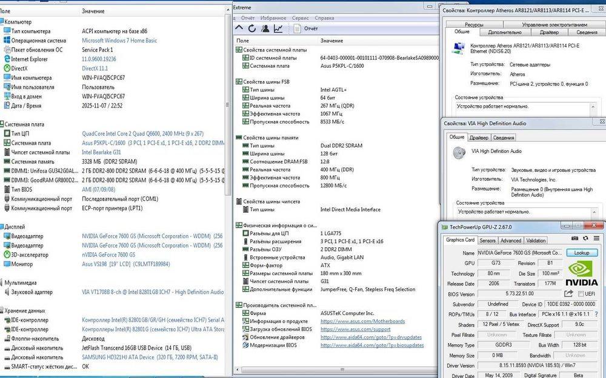Open the Драйвер tab in Atheros properties
Image resolution: width=606 pixels, height=378 pixels.
[549, 32]
